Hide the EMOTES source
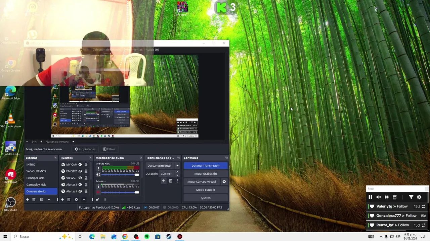Screen dimensions: 430x241 coord(80,171)
